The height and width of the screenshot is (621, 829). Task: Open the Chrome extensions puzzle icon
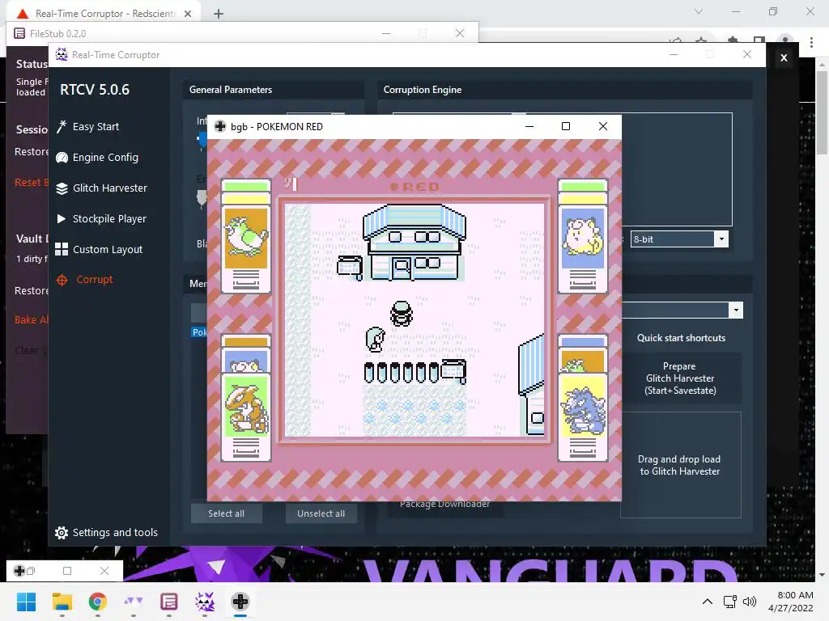tap(733, 40)
